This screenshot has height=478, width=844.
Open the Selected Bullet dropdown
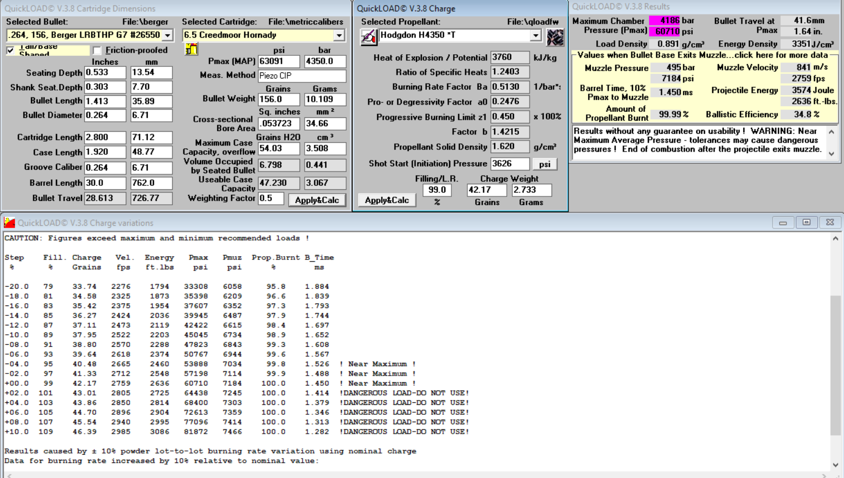(x=167, y=35)
